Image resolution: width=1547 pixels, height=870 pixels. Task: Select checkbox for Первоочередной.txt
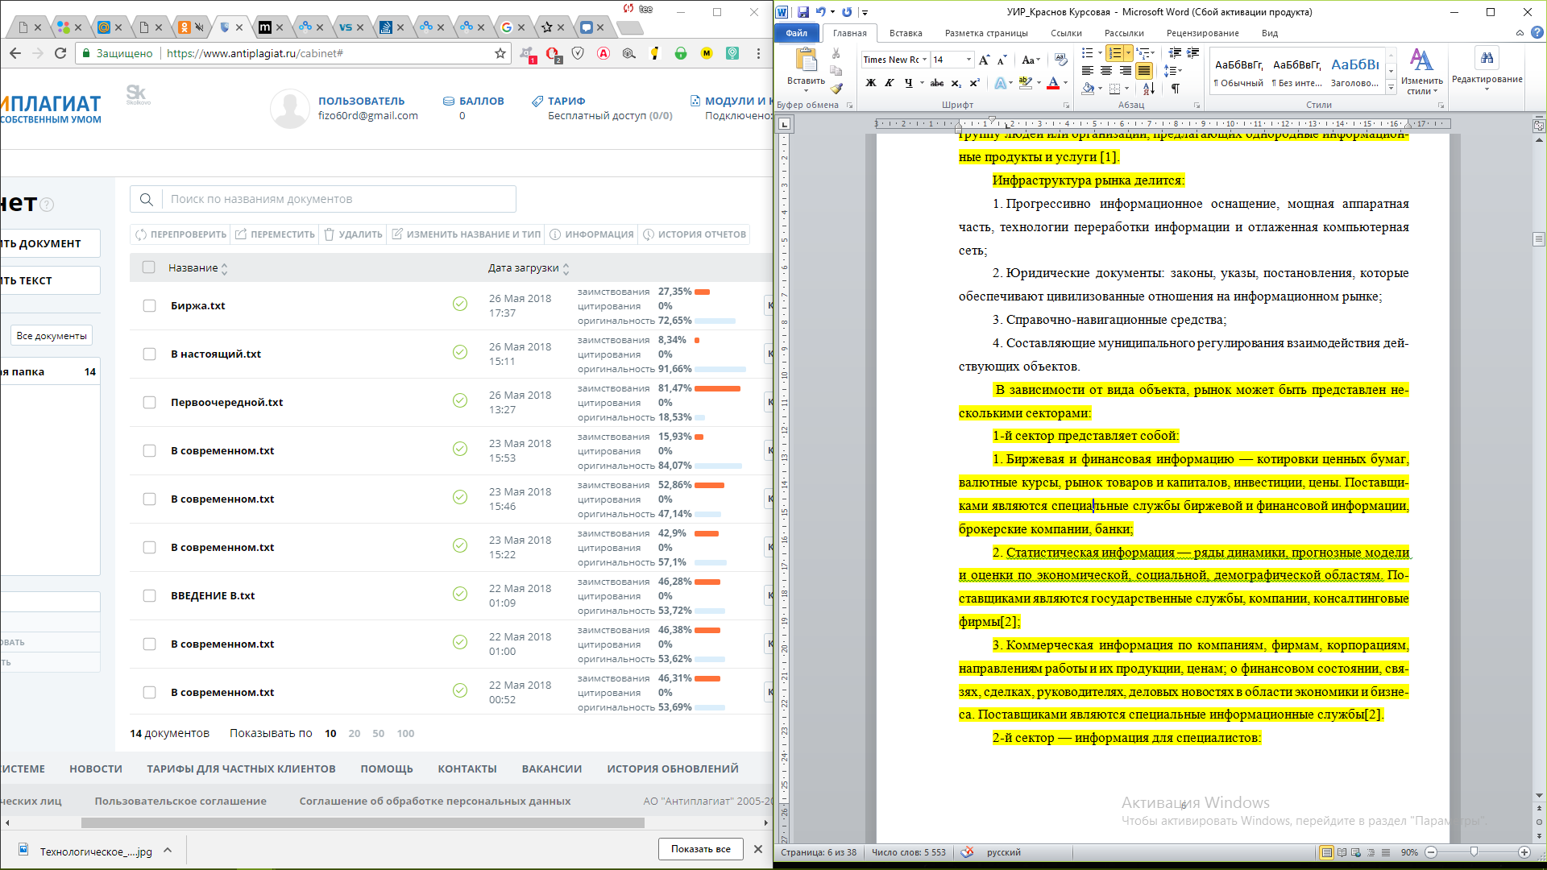[x=149, y=403]
